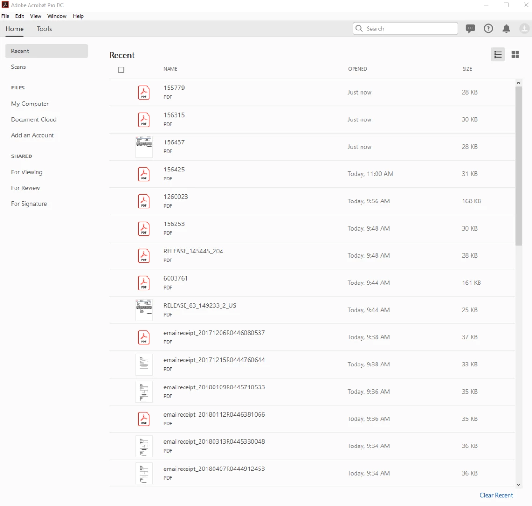Screen dimensions: 532x506
Task: Switch to list view layout
Action: [x=498, y=55]
